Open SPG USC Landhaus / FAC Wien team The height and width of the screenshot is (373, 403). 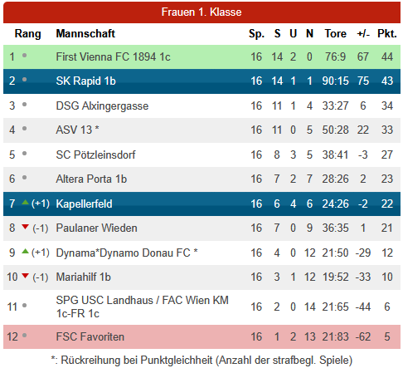(143, 307)
